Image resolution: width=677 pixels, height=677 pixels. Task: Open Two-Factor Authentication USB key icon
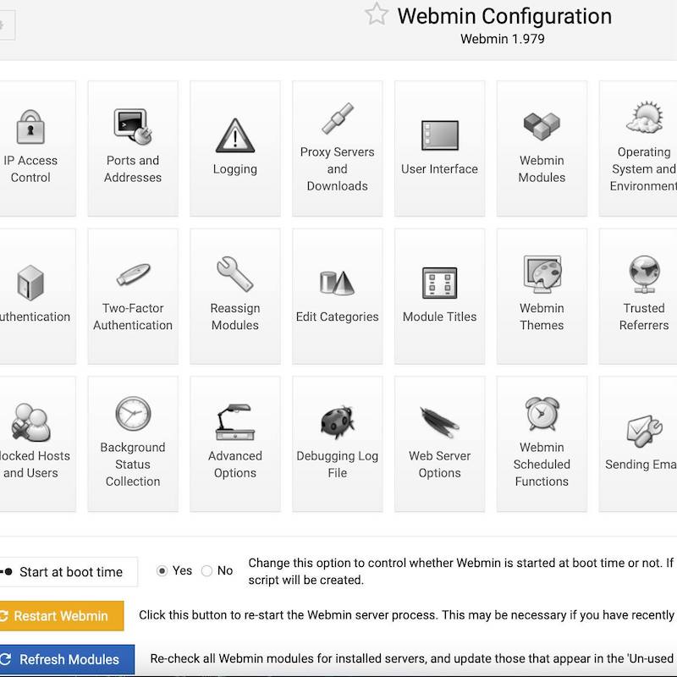pos(133,274)
